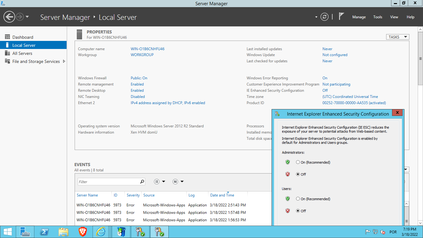Open the dropdown arrow left of Refresh
The height and width of the screenshot is (238, 423).
316,17
